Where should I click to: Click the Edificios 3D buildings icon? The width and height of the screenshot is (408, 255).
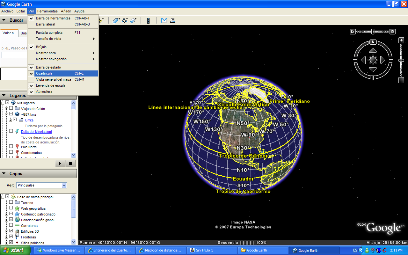(x=17, y=231)
